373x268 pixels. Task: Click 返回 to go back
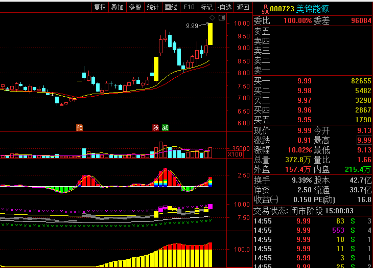(243, 7)
